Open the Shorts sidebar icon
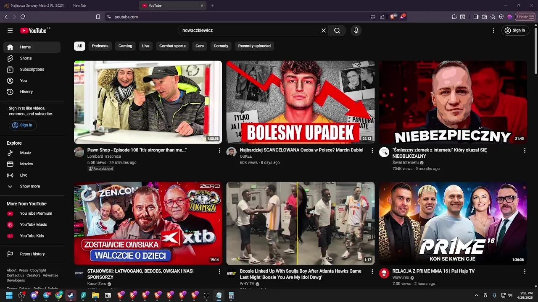 click(x=10, y=58)
